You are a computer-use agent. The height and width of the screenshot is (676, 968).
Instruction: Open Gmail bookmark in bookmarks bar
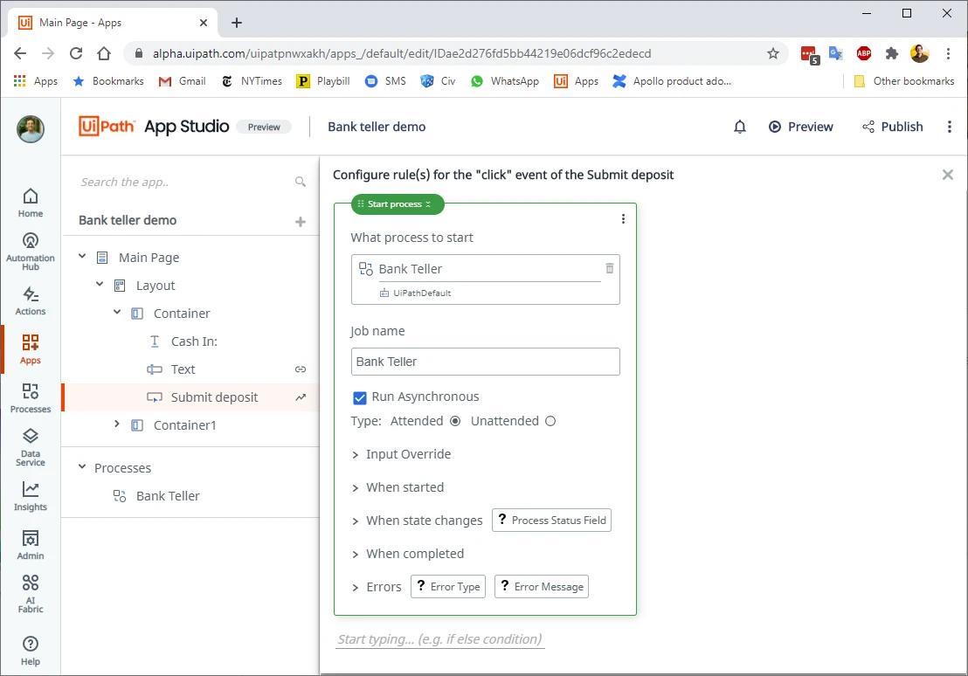(x=182, y=81)
